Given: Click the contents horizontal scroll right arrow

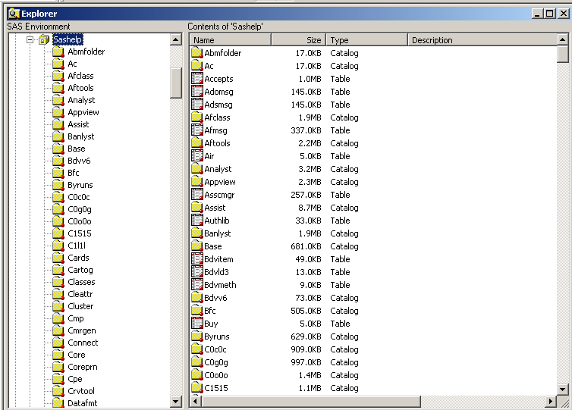Looking at the screenshot, I should click(x=551, y=401).
